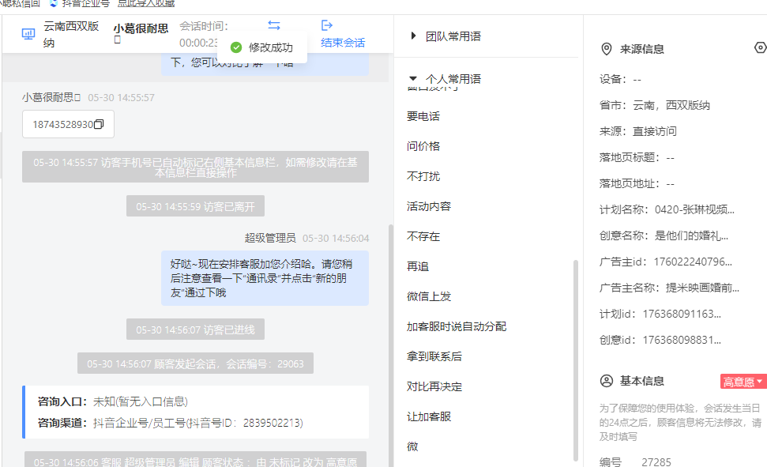This screenshot has width=767, height=467.
Task: Click the 顾客发起会话 会话编号 29063 notice
Action: 195,363
